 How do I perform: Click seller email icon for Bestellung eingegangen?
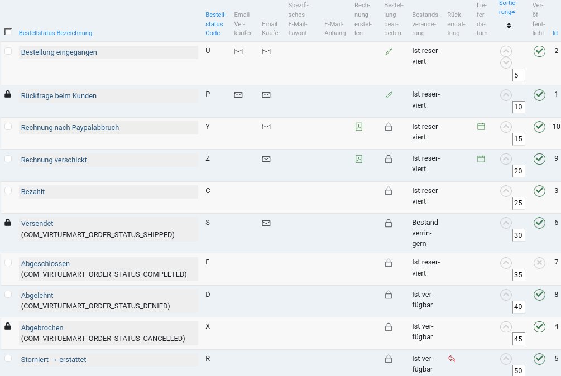(x=238, y=51)
